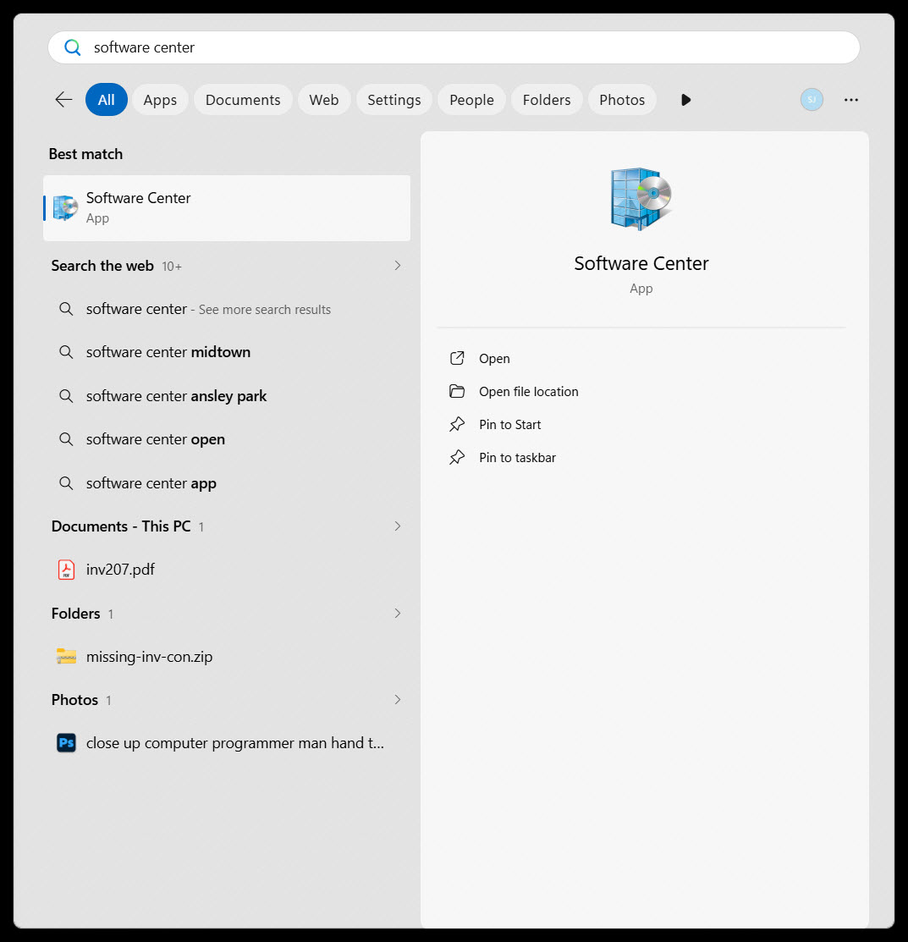908x942 pixels.
Task: Click search icon beside 'software center app'
Action: (66, 483)
